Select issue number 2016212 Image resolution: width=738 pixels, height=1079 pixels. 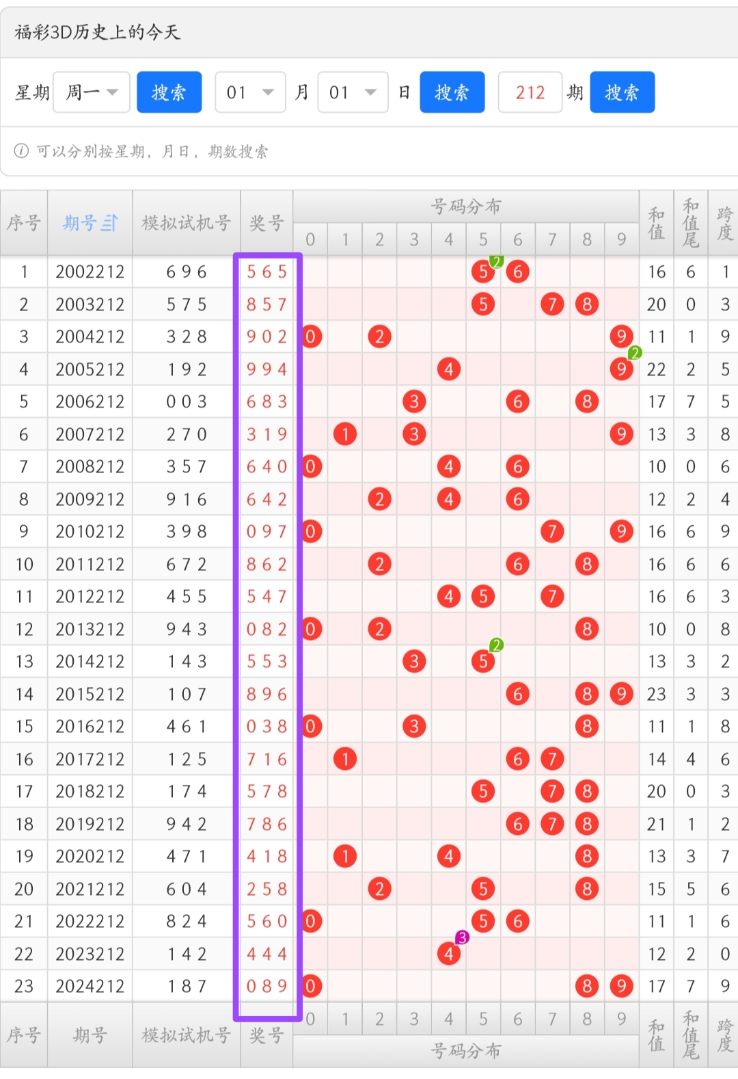click(90, 727)
